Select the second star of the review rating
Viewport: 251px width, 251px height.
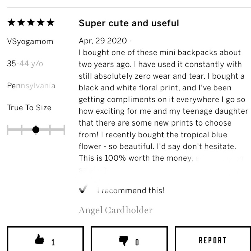[21, 23]
